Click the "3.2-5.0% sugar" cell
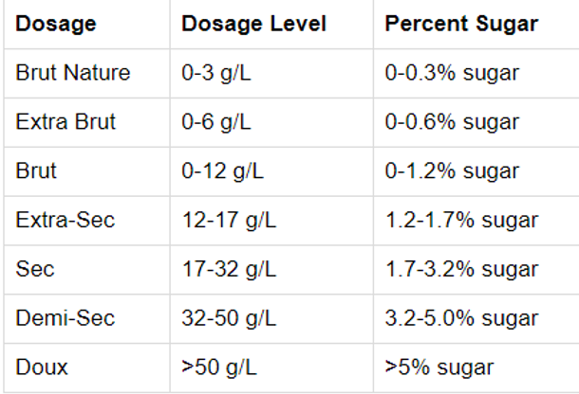 tap(461, 318)
